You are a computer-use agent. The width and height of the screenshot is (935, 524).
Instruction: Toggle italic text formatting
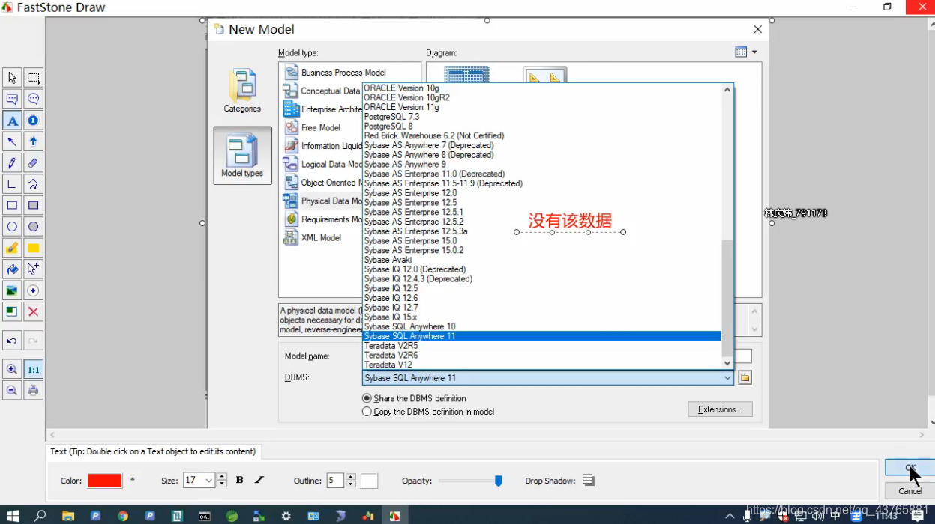click(259, 480)
